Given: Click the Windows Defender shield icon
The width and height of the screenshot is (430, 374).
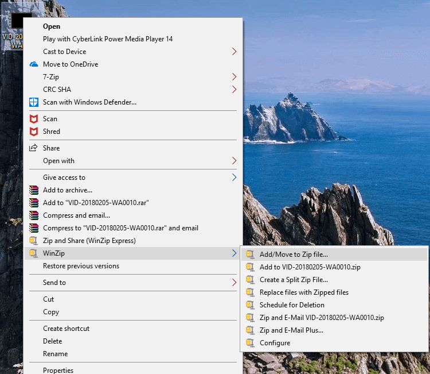Looking at the screenshot, I should (33, 102).
